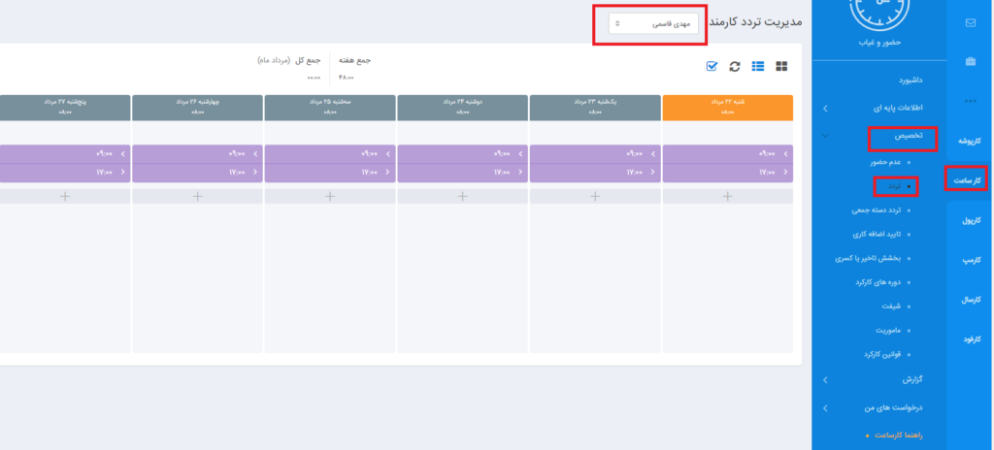Click plus button under پنجشنبه ۲۷ مرداد
Screen dimensions: 994x450
65,196
